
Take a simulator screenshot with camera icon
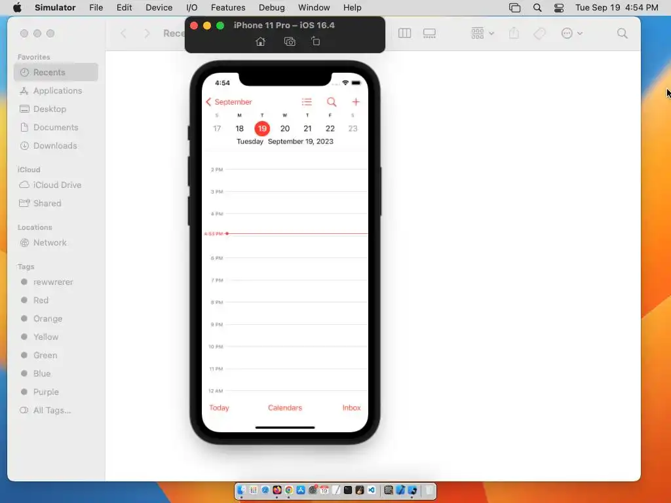(x=290, y=41)
